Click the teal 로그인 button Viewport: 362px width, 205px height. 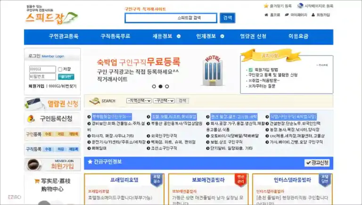(66, 77)
